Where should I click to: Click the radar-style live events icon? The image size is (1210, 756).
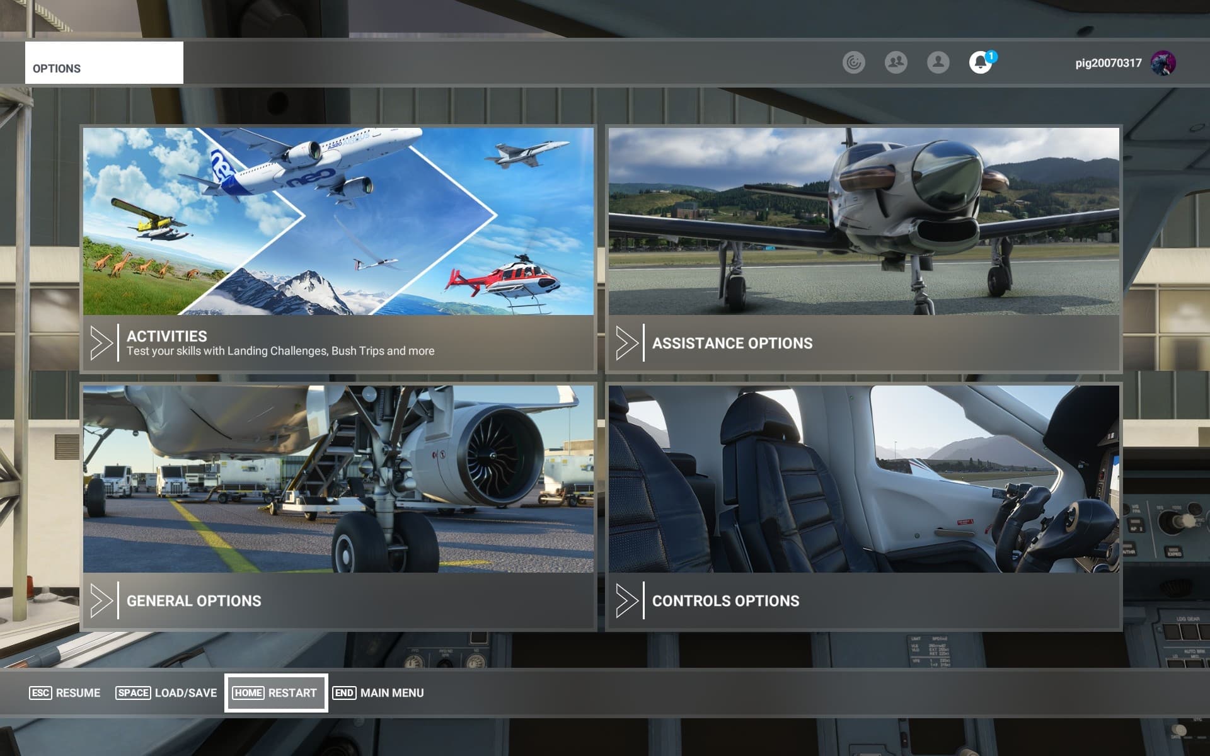pos(853,62)
